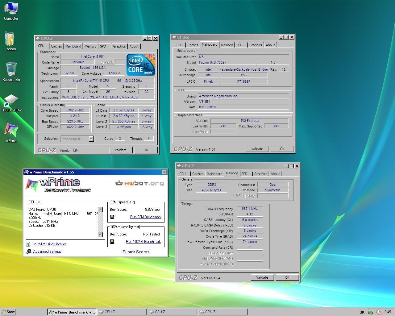
Task: Click Install Missing Libraries link
Action: (x=50, y=244)
